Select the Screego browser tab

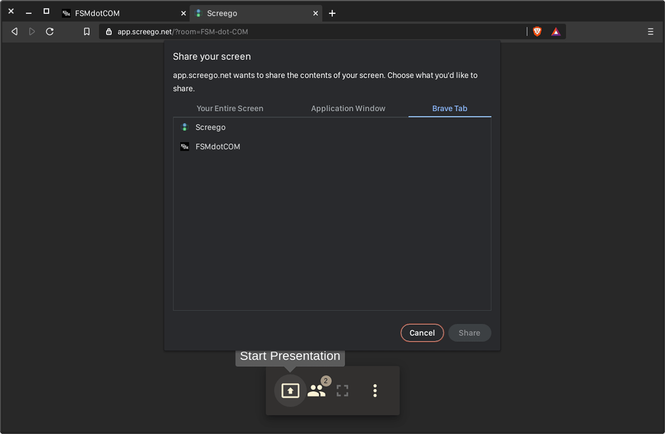[257, 13]
